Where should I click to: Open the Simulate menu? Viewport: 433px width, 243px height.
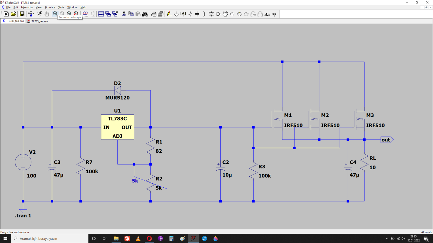click(50, 8)
